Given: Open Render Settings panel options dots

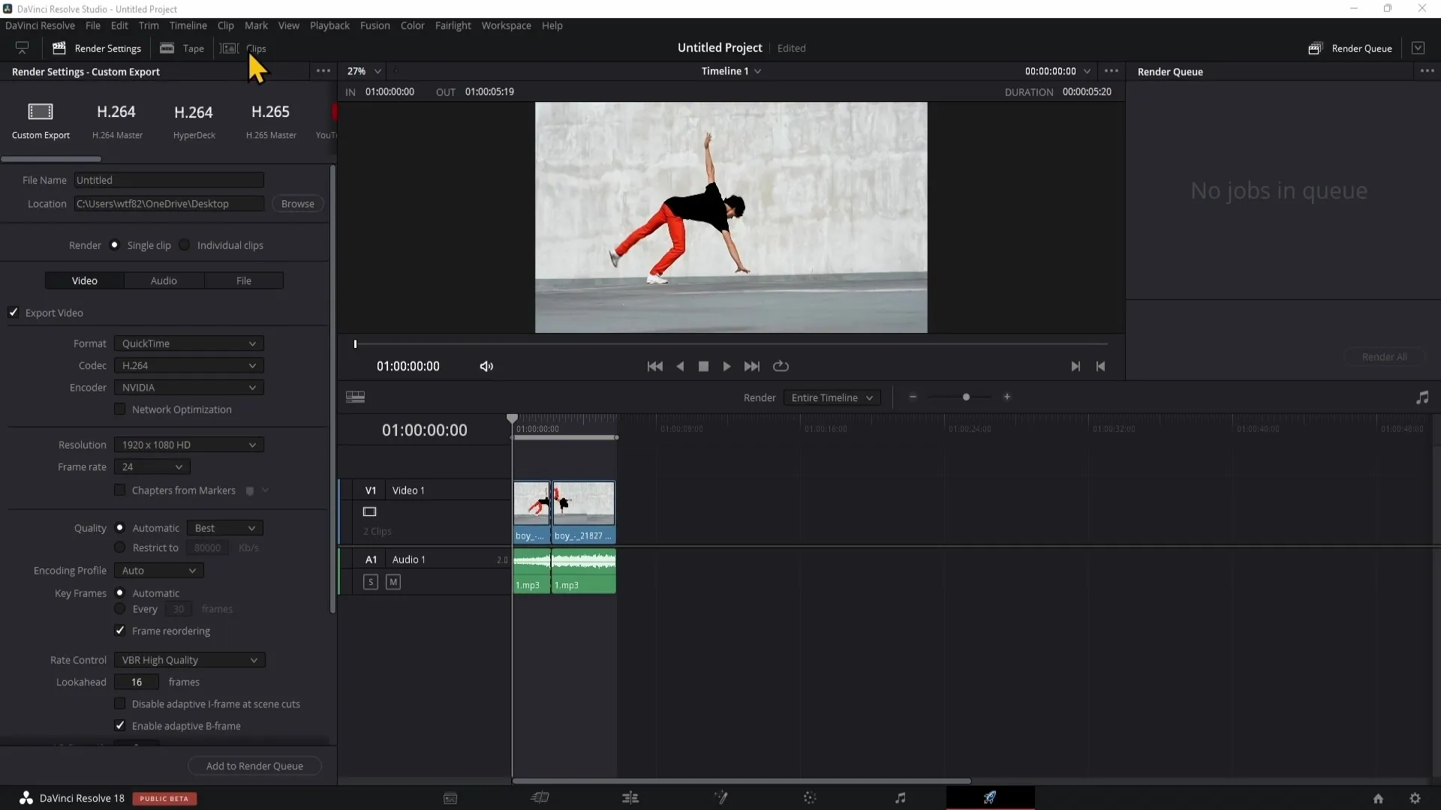Looking at the screenshot, I should [323, 71].
